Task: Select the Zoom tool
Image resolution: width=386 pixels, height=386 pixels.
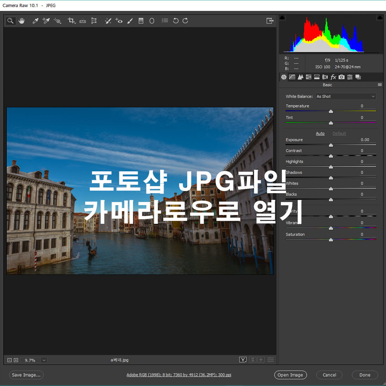Action: pos(11,21)
